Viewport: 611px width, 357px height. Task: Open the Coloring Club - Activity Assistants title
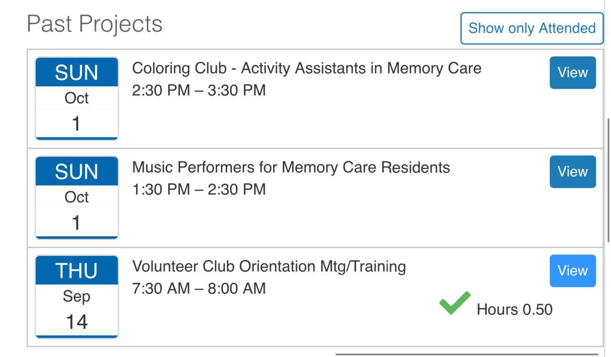coord(306,68)
